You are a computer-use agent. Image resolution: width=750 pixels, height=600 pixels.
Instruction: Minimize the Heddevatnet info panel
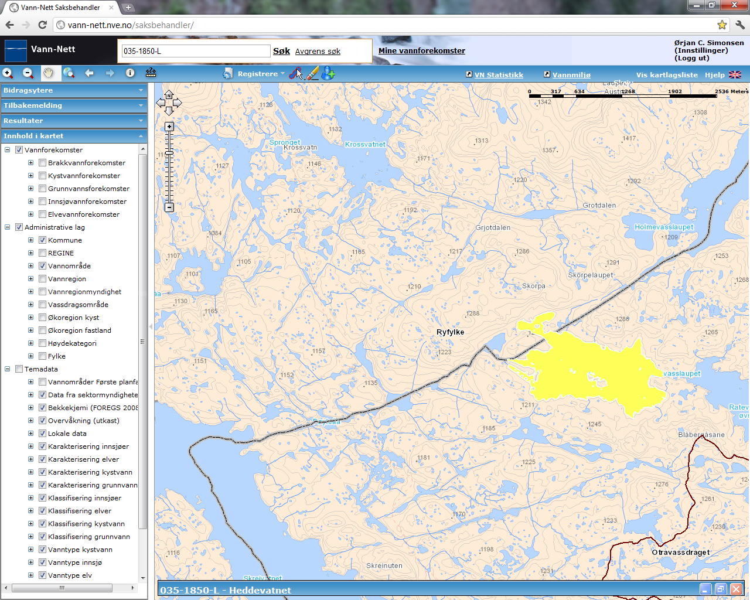click(705, 589)
